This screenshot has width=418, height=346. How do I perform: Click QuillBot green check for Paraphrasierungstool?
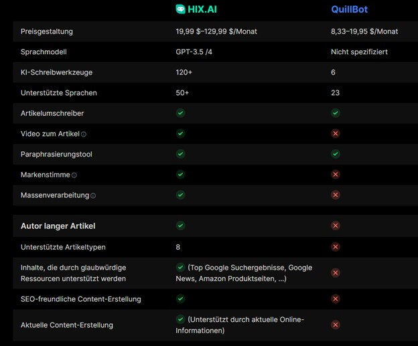336,154
